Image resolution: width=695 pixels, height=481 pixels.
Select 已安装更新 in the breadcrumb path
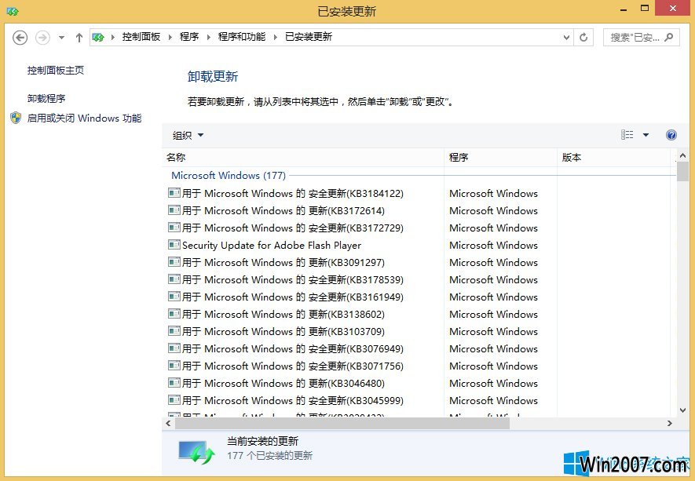[x=309, y=37]
